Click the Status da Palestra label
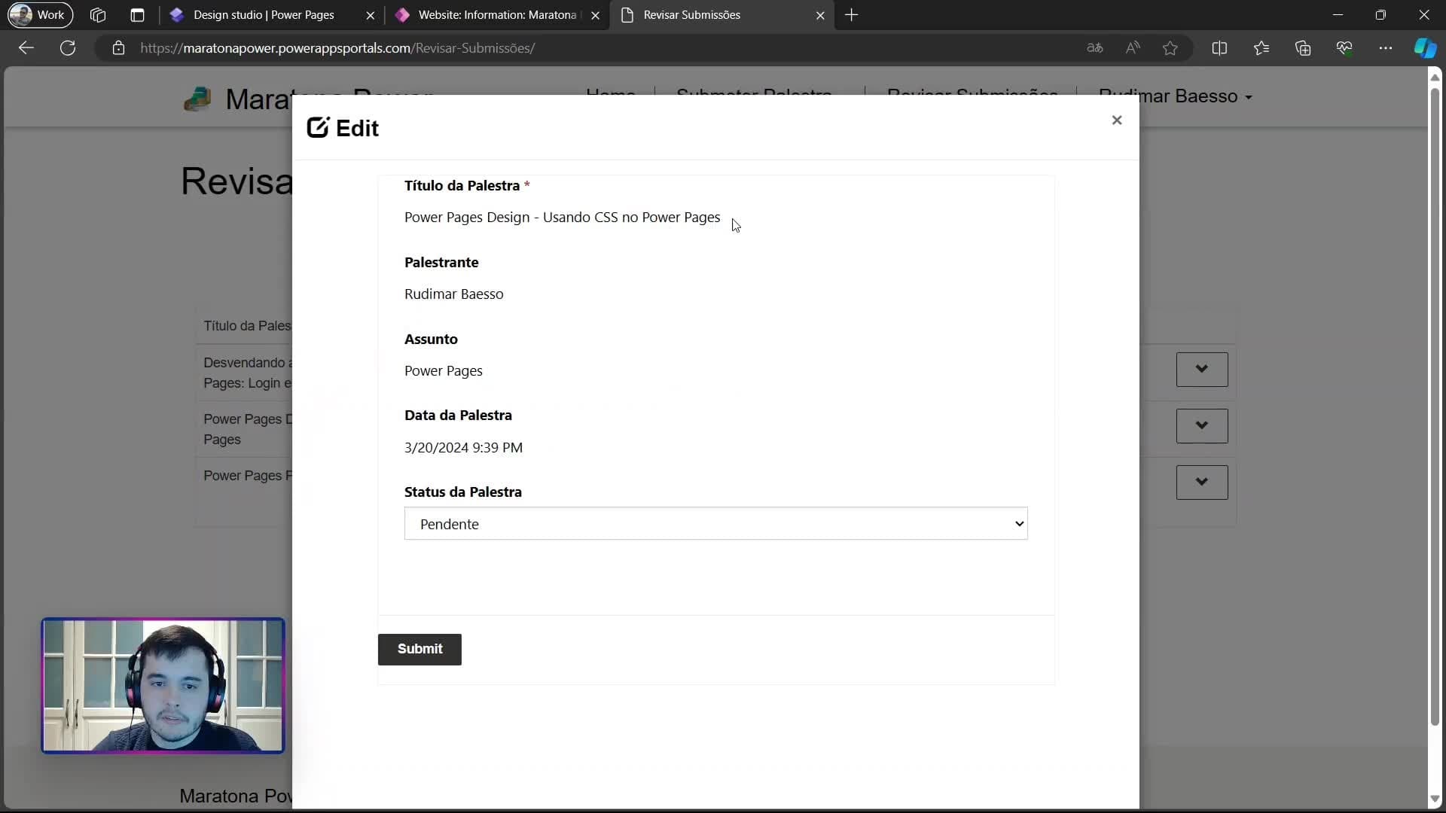Image resolution: width=1446 pixels, height=813 pixels. [462, 492]
